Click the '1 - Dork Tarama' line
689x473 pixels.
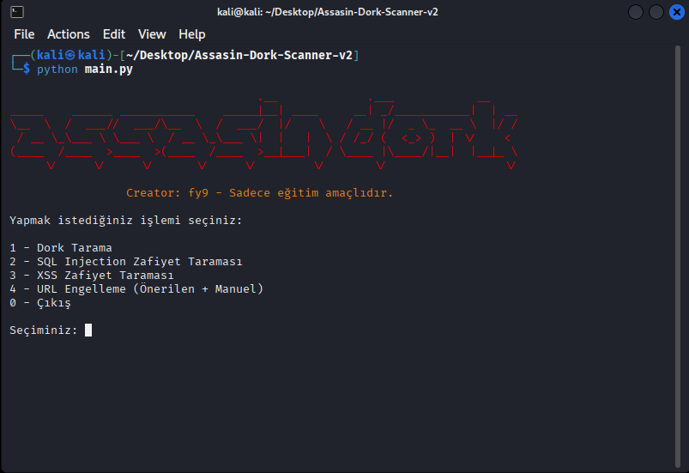[x=61, y=248]
